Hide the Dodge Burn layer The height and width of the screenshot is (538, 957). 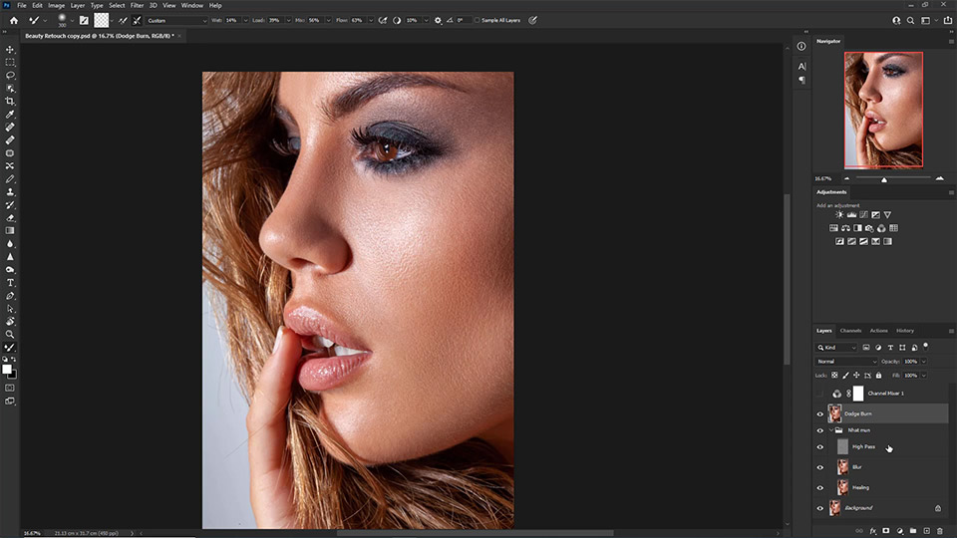(x=820, y=413)
